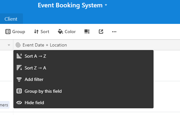Click the Group list icon in toolbar
The height and width of the screenshot is (115, 180).
[x=8, y=32]
